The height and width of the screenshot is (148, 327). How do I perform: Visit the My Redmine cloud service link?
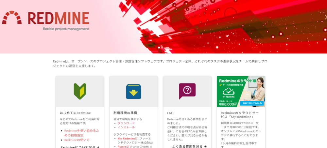click(128, 139)
